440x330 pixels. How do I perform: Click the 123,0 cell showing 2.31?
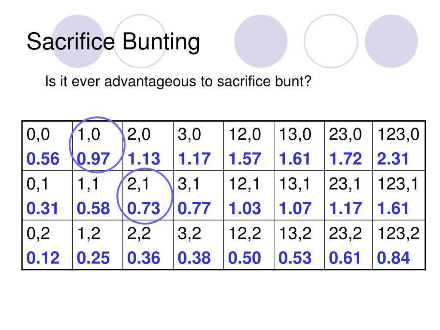click(x=399, y=146)
